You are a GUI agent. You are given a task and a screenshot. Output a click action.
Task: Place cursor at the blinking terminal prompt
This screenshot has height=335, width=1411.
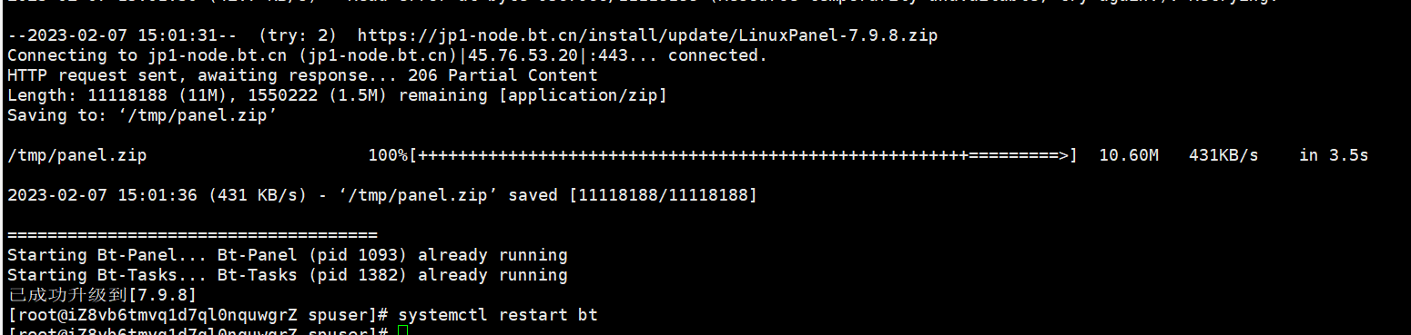coord(403,331)
